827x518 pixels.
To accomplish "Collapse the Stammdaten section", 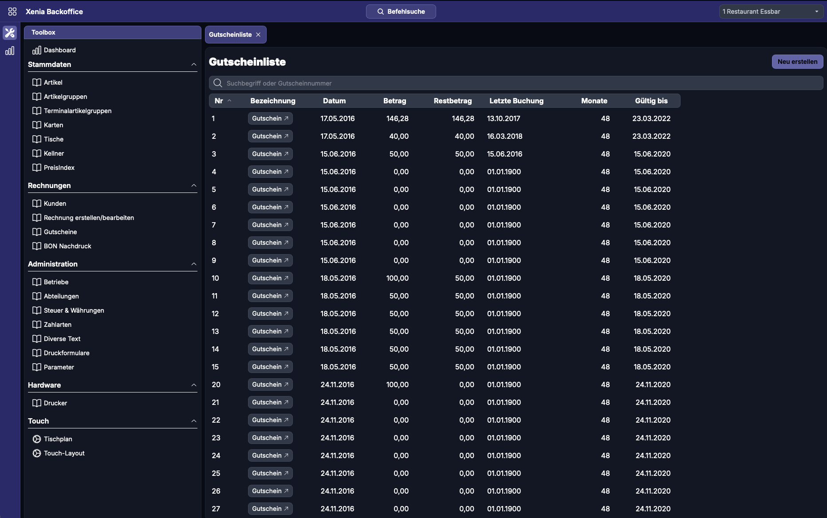I will coord(193,65).
